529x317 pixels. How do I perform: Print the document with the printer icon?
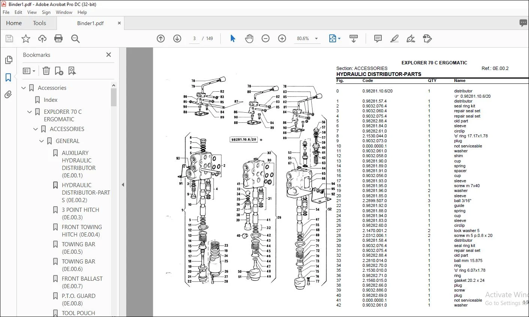pyautogui.click(x=58, y=39)
